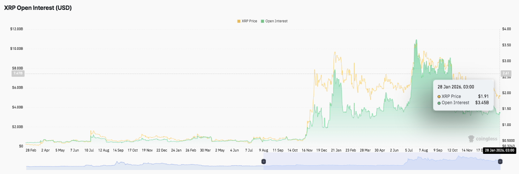519x174 pixels.
Task: Click the black 28 Jan 2026 date marker
Action: (x=499, y=151)
